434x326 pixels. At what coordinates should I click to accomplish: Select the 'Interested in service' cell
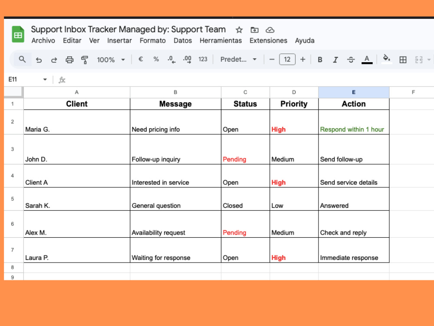pyautogui.click(x=175, y=176)
